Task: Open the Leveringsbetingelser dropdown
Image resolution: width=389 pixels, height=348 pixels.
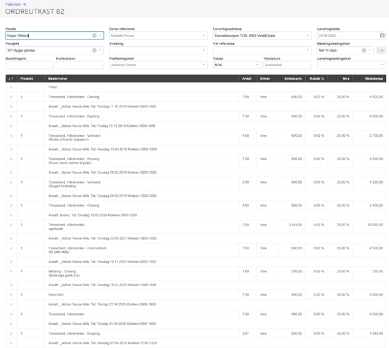Action: 382,65
